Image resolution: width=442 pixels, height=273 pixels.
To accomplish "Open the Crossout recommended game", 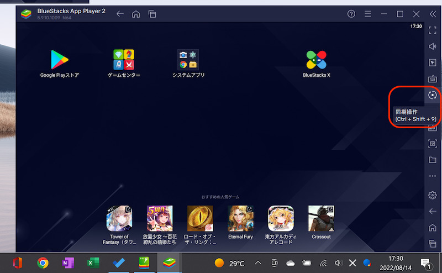I will (321, 219).
